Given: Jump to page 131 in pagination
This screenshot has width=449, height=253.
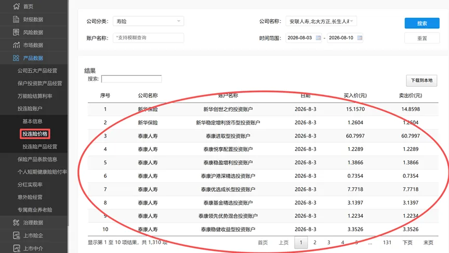Looking at the screenshot, I should (x=387, y=243).
